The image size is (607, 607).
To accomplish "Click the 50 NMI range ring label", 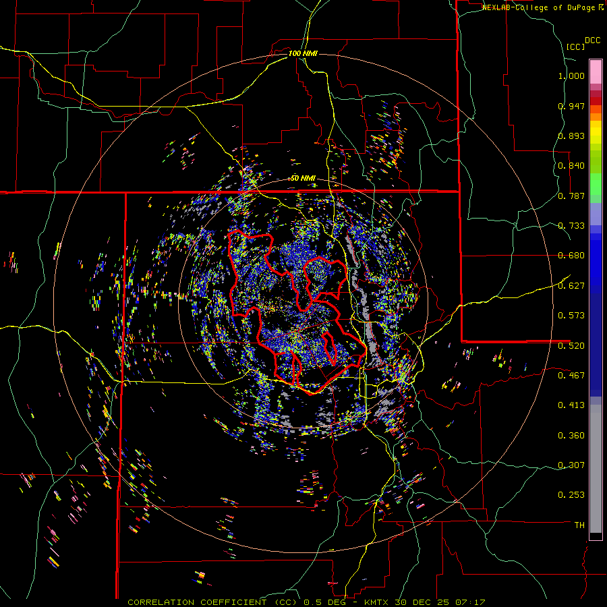I will (303, 179).
